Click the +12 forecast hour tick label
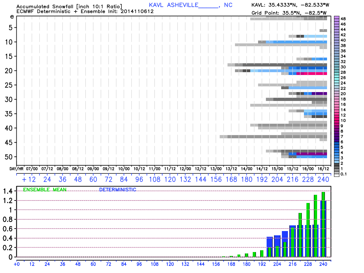The image size is (364, 273). pos(29,179)
